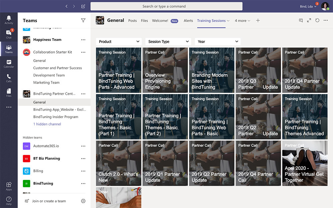Image resolution: width=333 pixels, height=208 pixels.
Task: Open Chat in the left rail
Action: (9, 34)
